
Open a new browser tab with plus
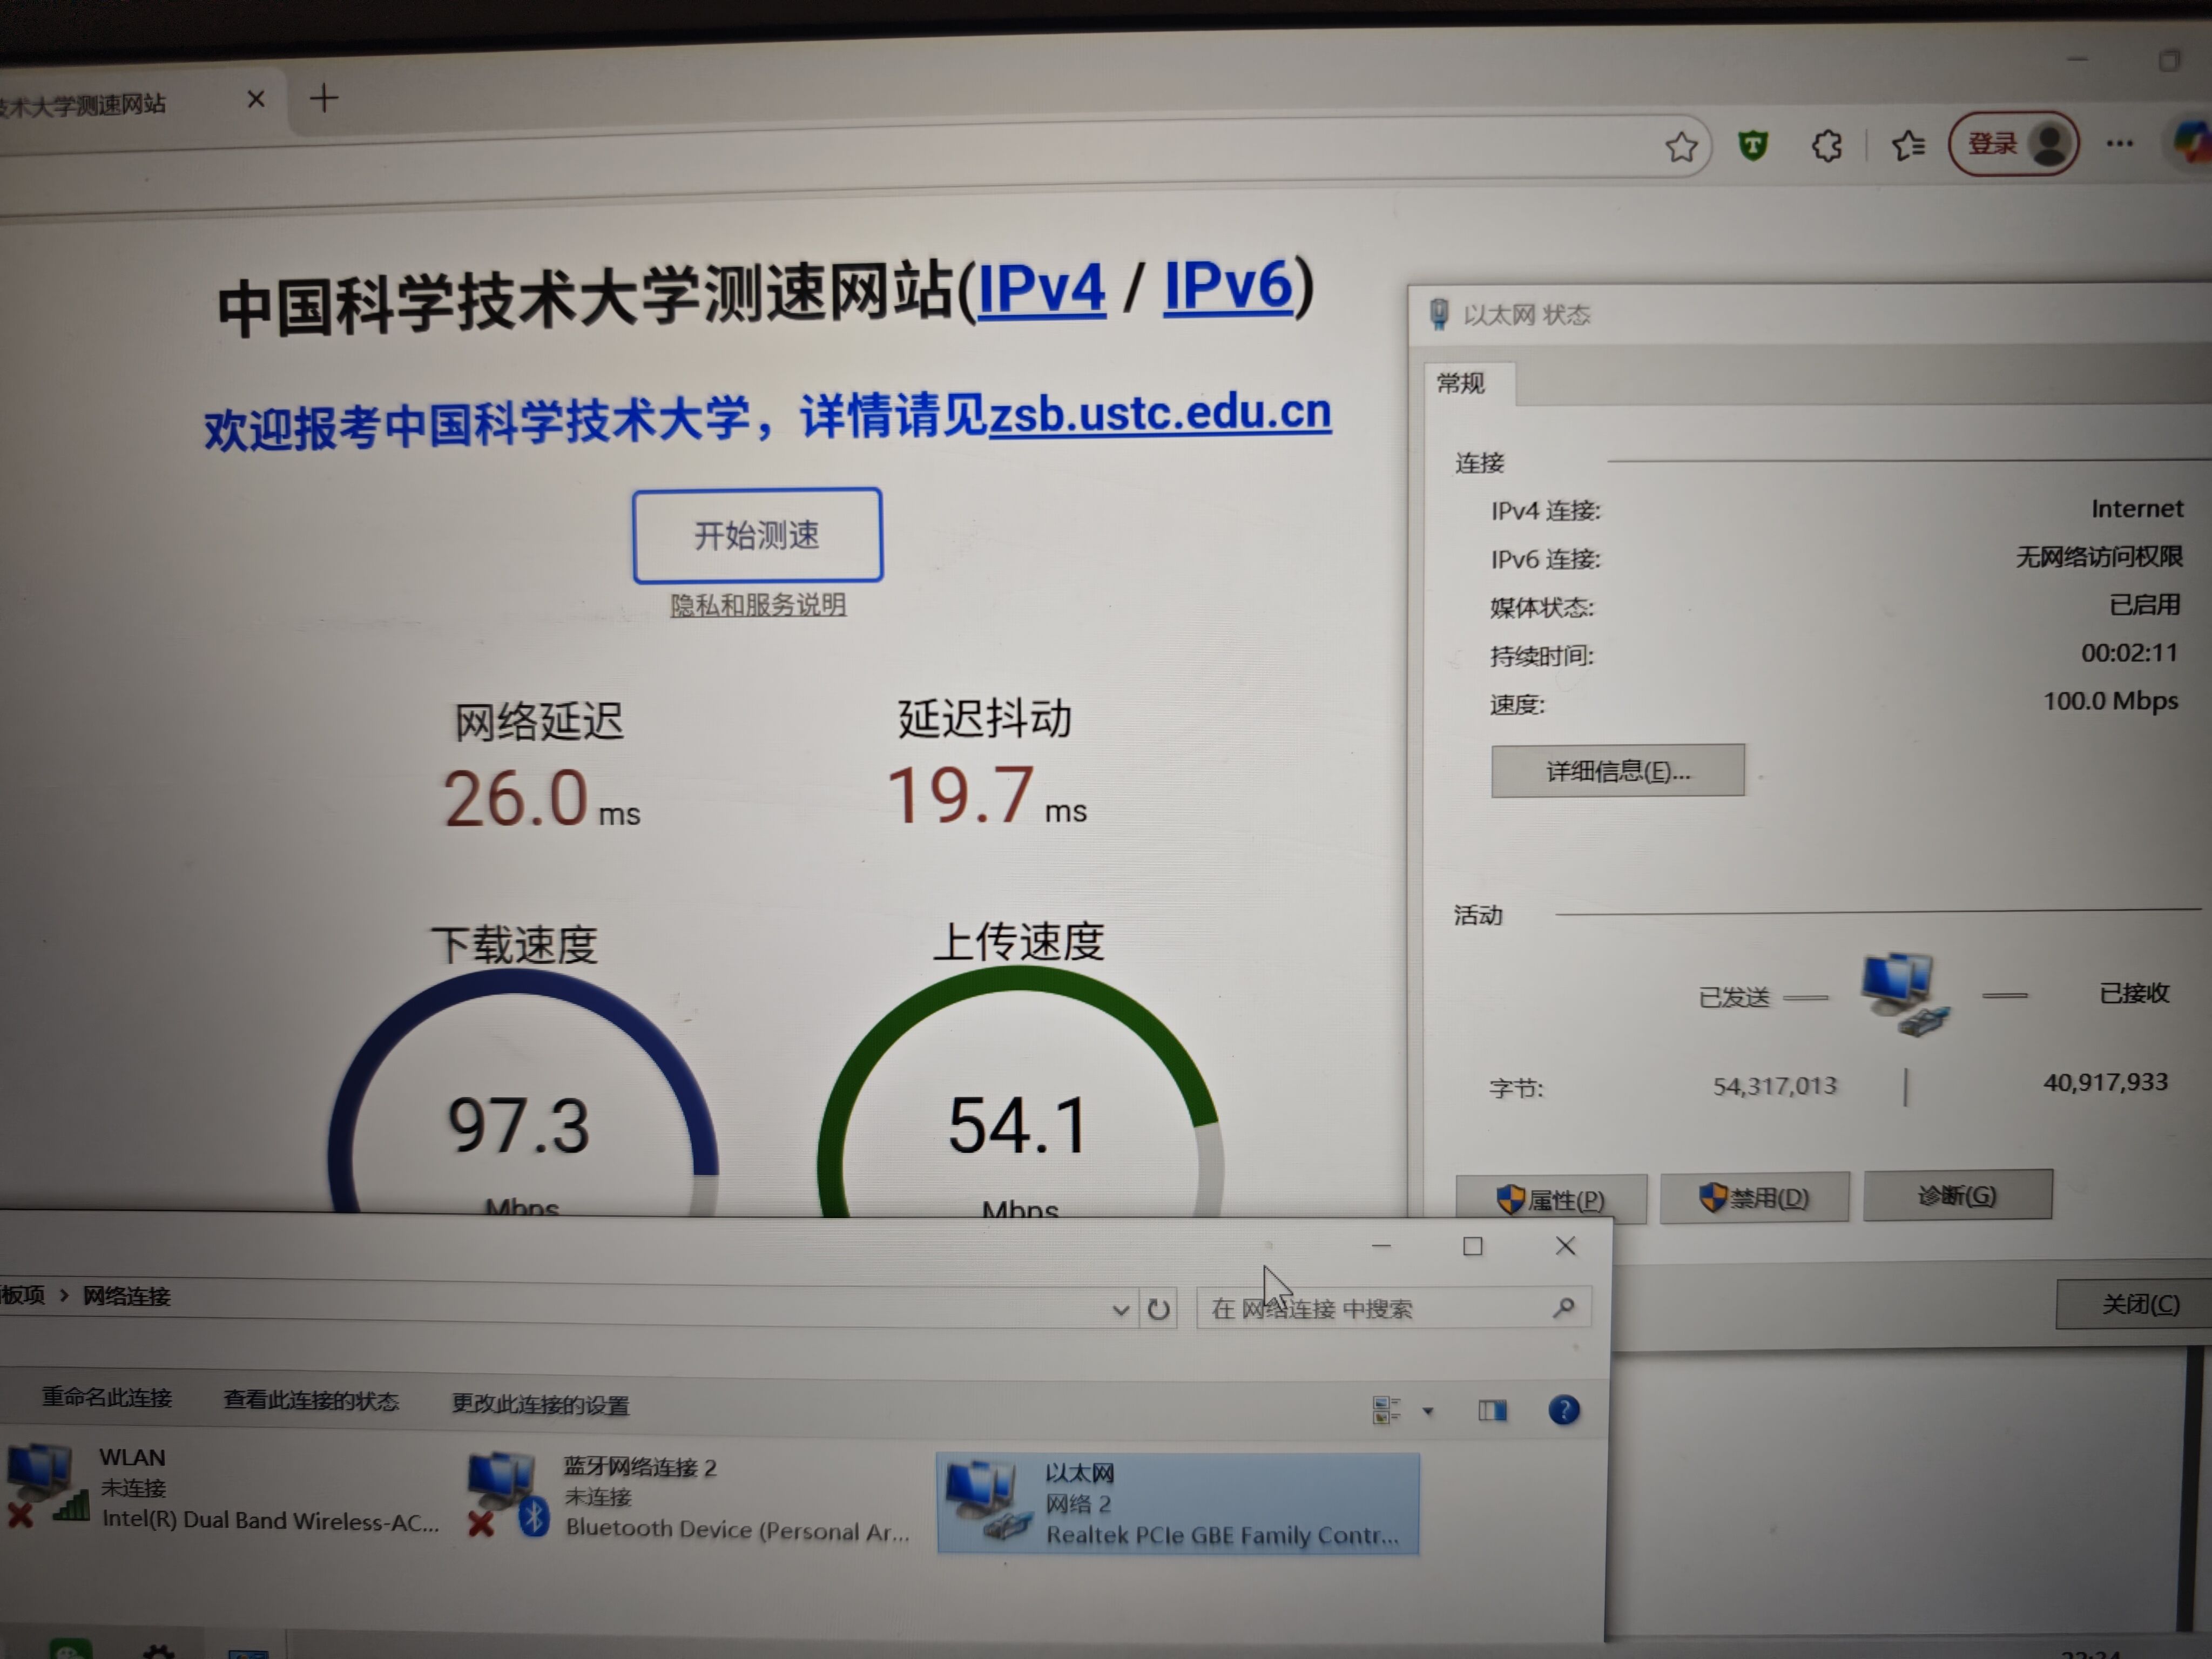click(x=323, y=98)
